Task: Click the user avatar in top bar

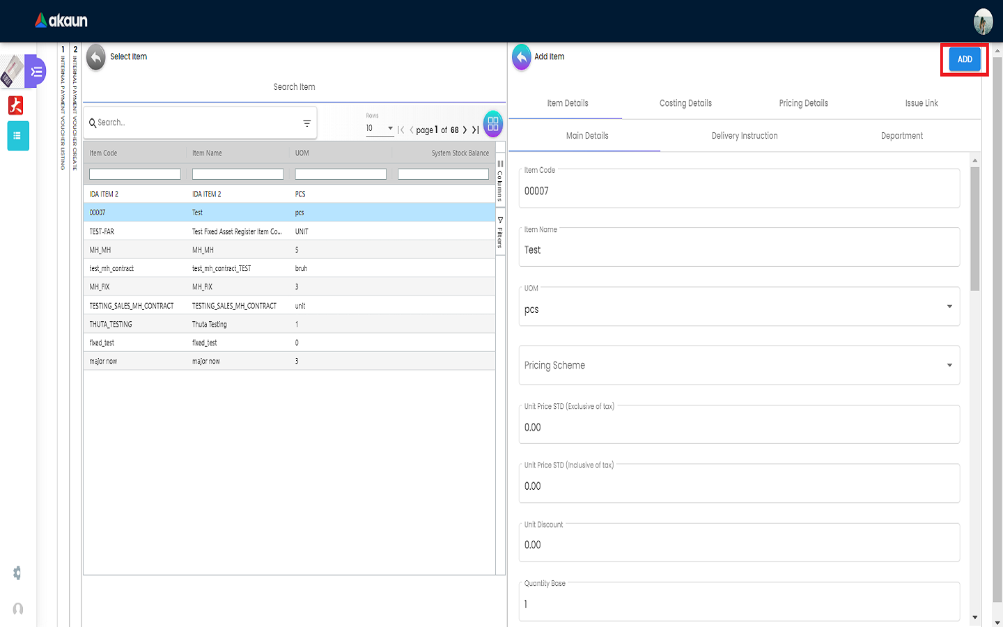Action: tap(983, 22)
